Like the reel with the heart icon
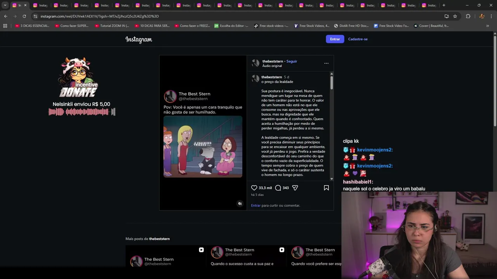The image size is (497, 279). point(254,188)
